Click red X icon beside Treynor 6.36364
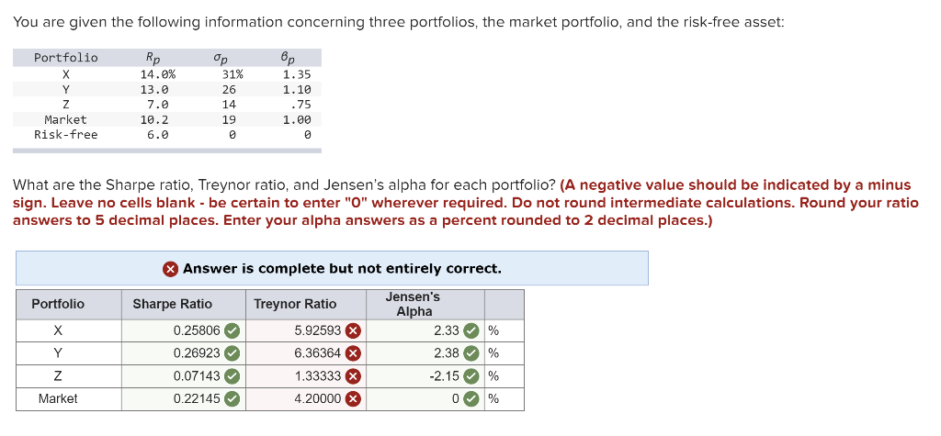 (352, 353)
